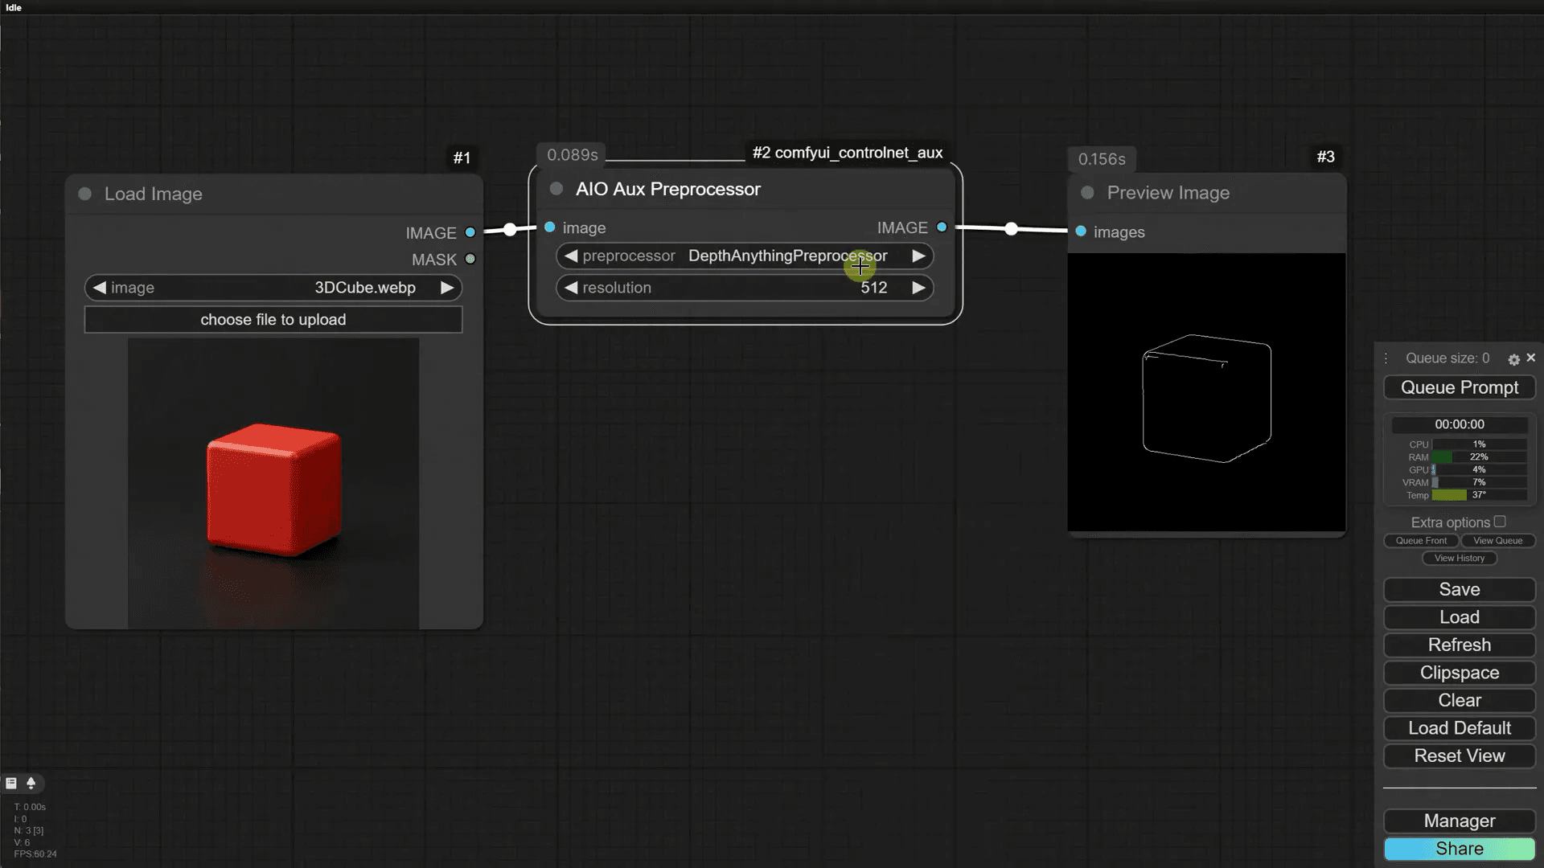Collapse the Load Image node via its dot
The height and width of the screenshot is (868, 1544).
click(x=84, y=194)
